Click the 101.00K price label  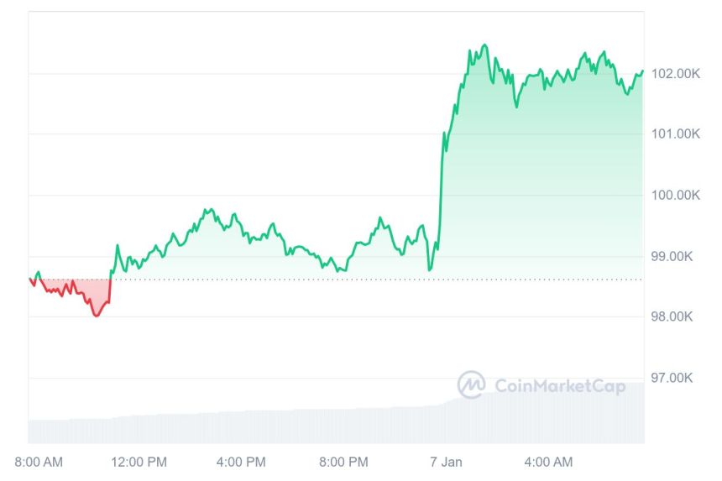(x=676, y=134)
